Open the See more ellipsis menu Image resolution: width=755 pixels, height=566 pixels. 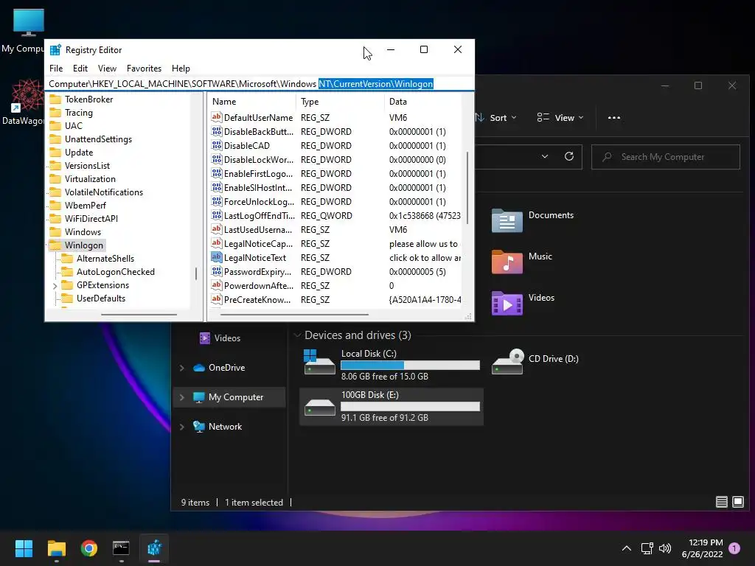pos(614,117)
